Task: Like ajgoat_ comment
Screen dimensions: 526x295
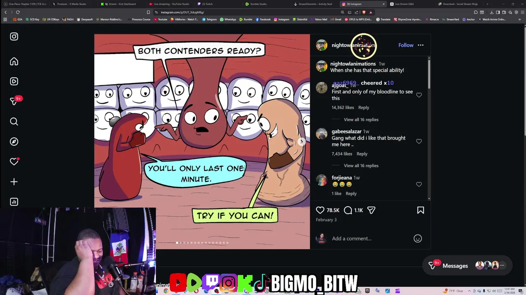Action: click(419, 95)
